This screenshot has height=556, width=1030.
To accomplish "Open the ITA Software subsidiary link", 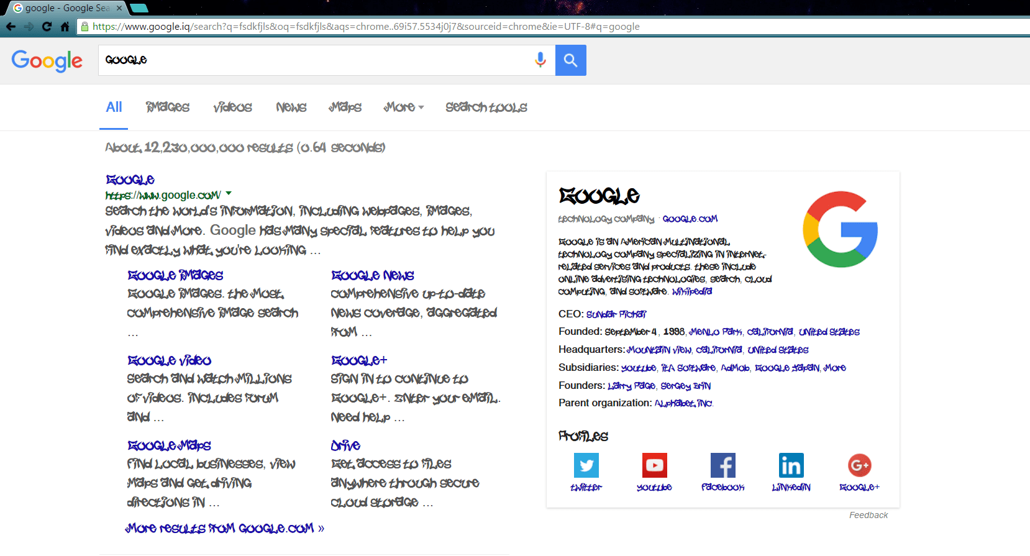I will pyautogui.click(x=688, y=368).
